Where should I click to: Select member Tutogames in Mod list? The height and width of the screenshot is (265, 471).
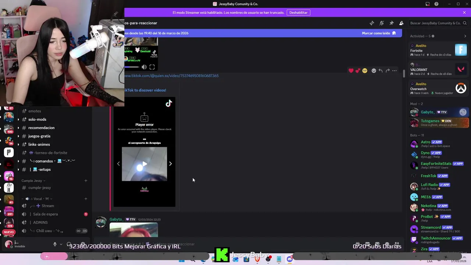tap(439, 123)
